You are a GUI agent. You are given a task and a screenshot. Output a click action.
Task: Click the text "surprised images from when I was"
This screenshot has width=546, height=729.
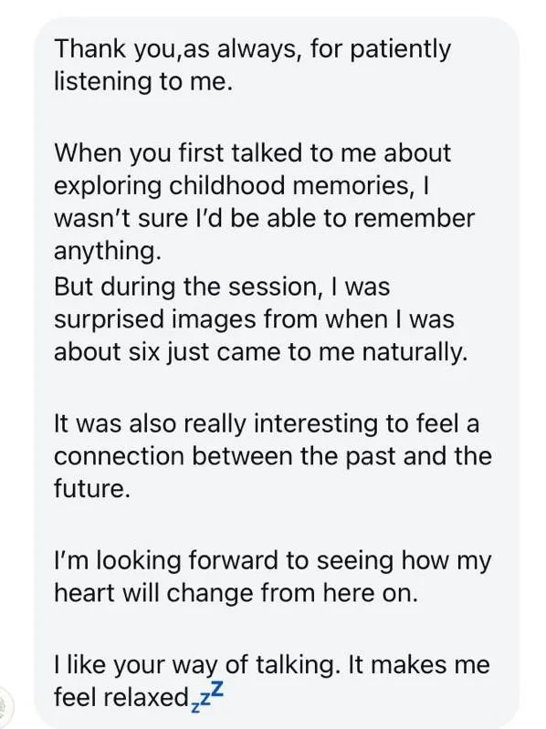point(254,319)
